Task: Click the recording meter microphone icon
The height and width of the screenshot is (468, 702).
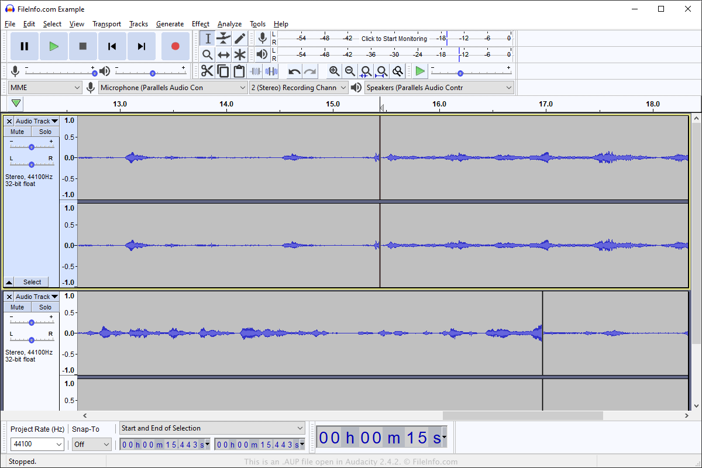Action: pyautogui.click(x=263, y=39)
